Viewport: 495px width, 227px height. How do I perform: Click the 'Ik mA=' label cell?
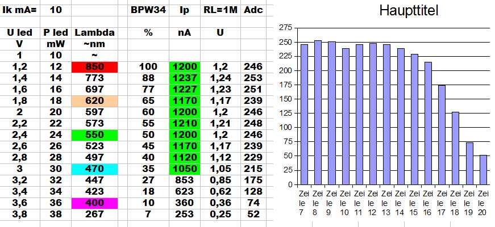pos(20,10)
